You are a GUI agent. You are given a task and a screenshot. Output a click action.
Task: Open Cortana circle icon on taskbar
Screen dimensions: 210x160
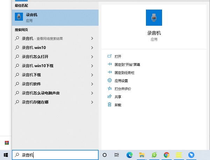104,155
